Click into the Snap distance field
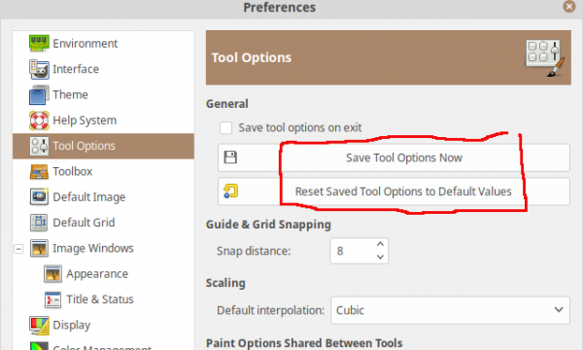 [352, 251]
